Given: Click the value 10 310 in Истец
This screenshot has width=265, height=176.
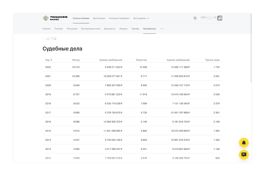Looking at the screenshot, I should click(76, 67).
